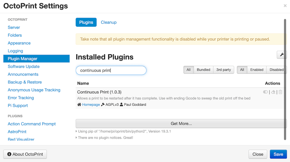Click the eraser cleanup icon for Continuous Print

273,92
